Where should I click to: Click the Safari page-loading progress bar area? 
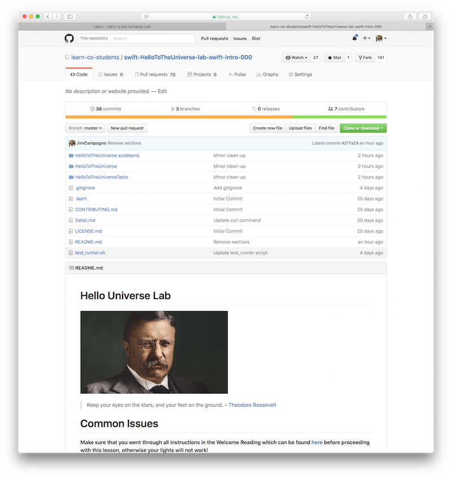tap(226, 17)
